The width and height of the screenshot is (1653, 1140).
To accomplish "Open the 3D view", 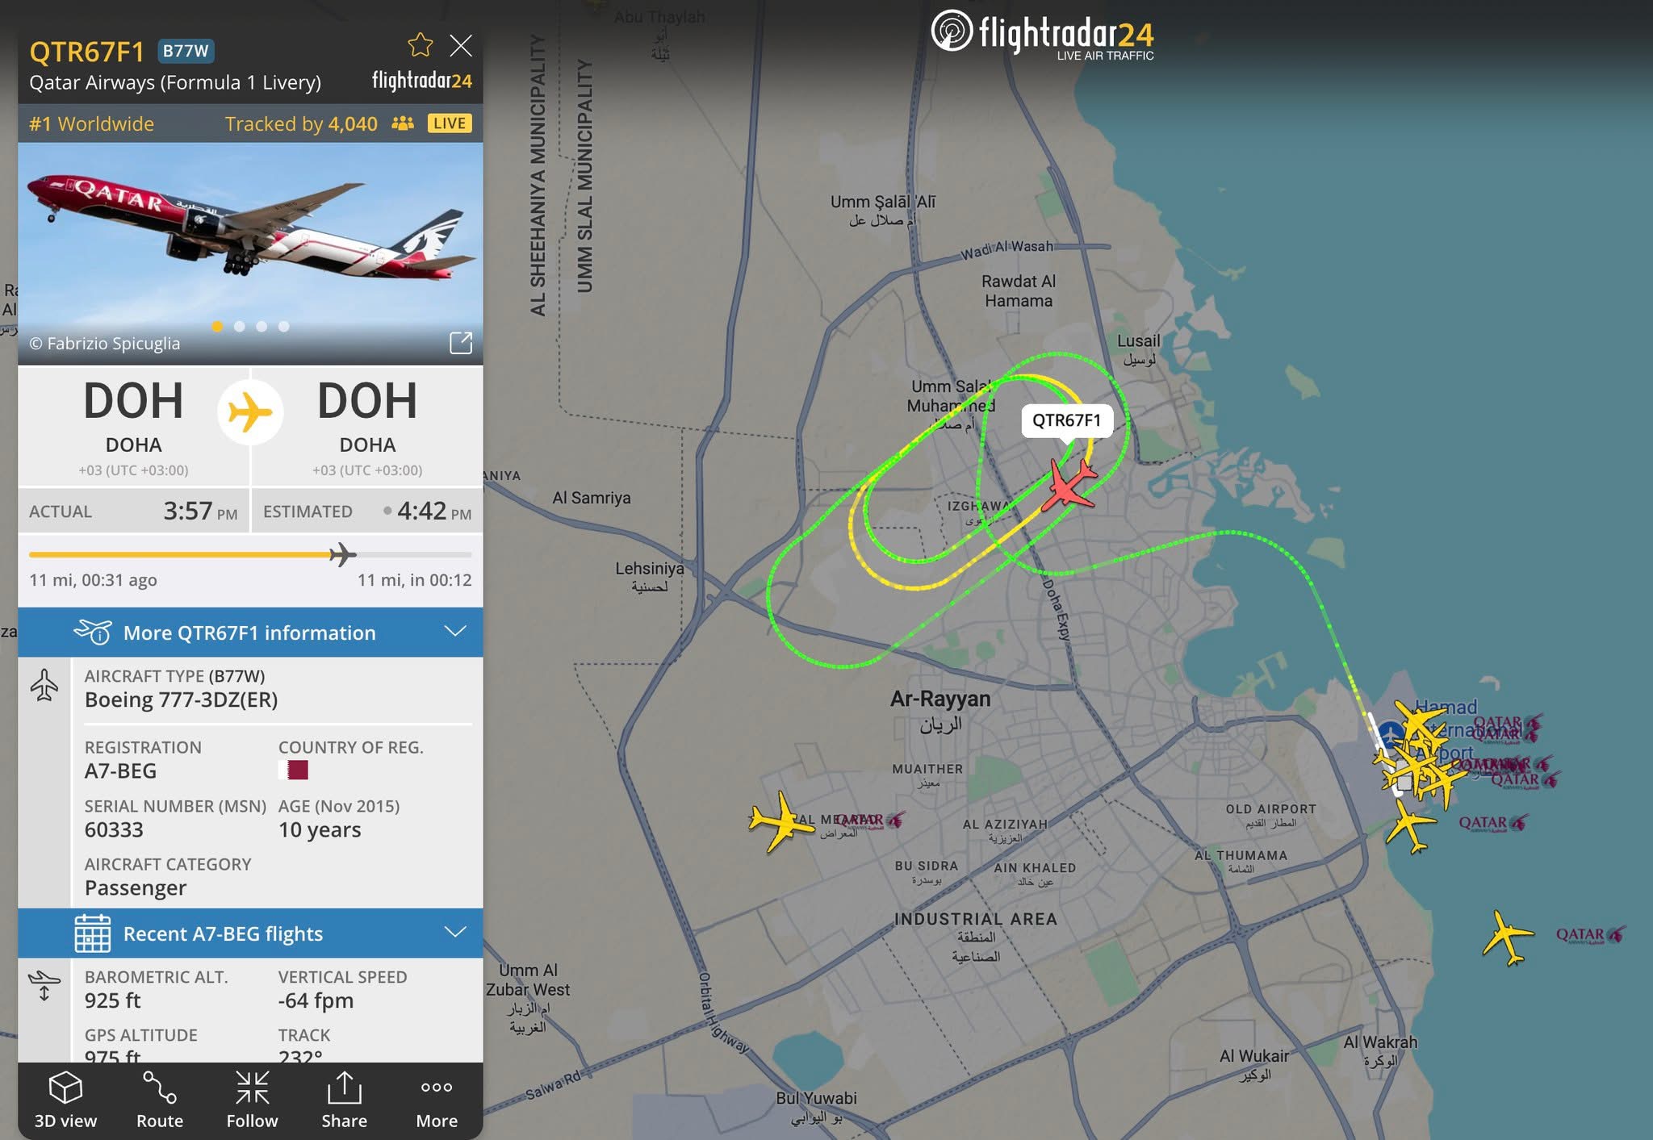I will tap(65, 1100).
